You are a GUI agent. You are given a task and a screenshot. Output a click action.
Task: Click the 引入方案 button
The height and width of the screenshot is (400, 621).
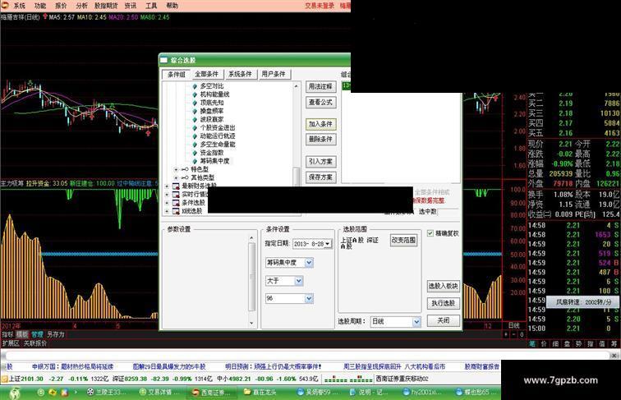coord(321,162)
